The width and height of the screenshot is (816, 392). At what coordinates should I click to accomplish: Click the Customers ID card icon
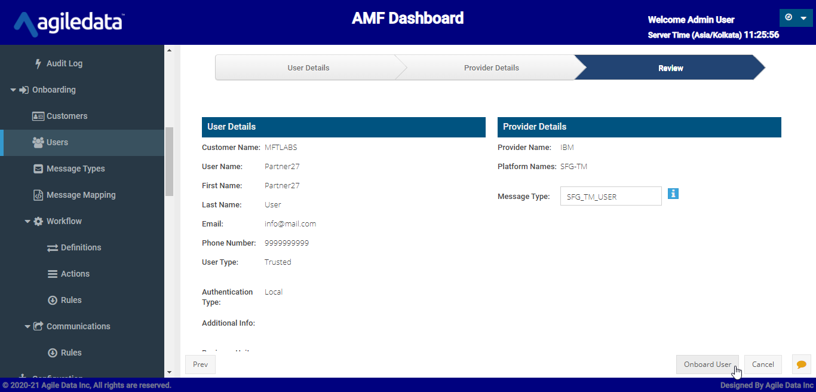pos(38,116)
